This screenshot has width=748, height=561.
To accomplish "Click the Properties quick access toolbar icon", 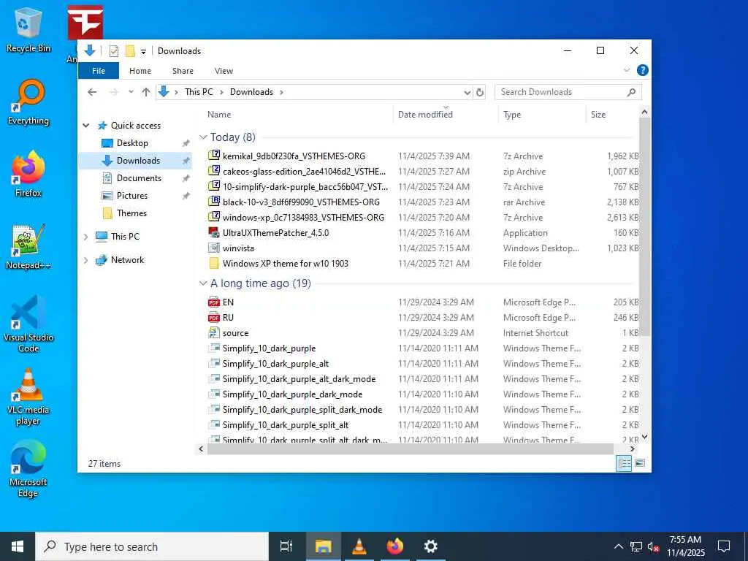I will tap(113, 50).
